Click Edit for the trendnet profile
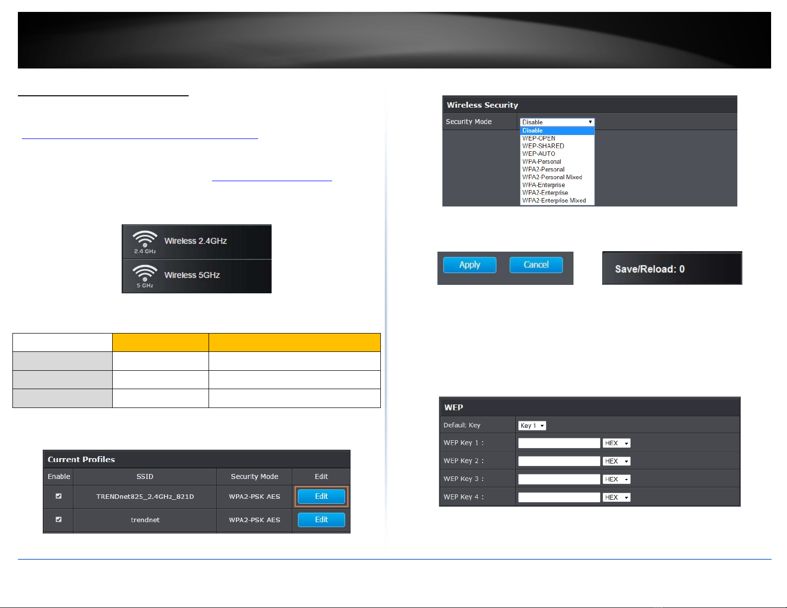Image resolution: width=787 pixels, height=608 pixels. pos(321,520)
